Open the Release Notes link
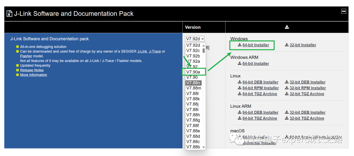354x156 pixels. pyautogui.click(x=32, y=70)
